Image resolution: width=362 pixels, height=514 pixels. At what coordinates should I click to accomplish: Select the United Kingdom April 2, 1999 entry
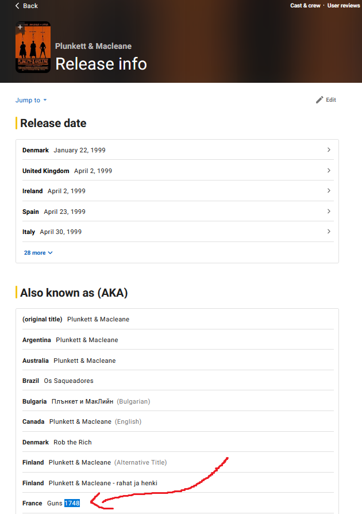pyautogui.click(x=67, y=171)
